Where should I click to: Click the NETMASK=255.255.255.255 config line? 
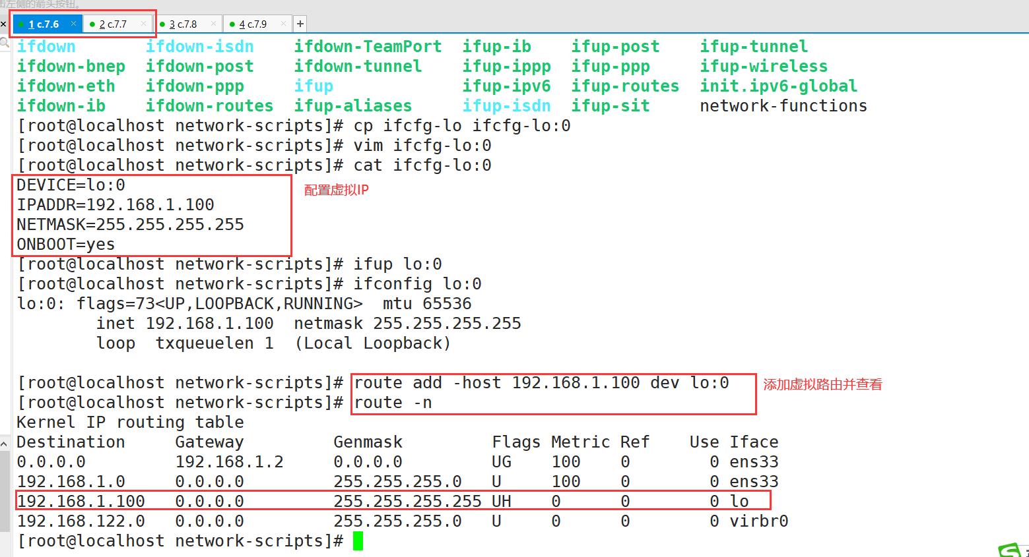click(130, 225)
